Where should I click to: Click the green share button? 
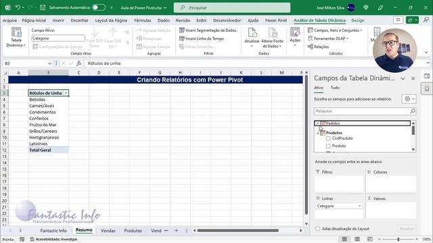pos(412,20)
